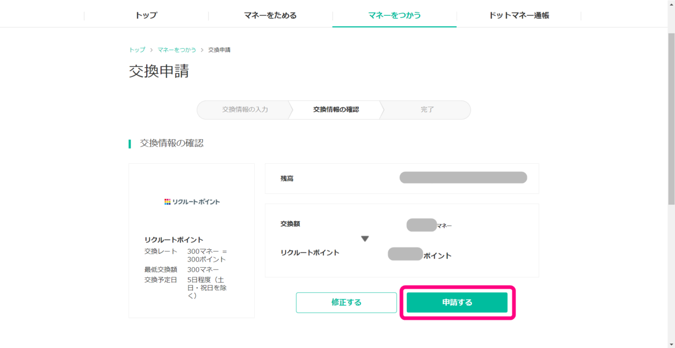Click トップ breadcrumb link
This screenshot has height=348, width=675.
point(137,50)
